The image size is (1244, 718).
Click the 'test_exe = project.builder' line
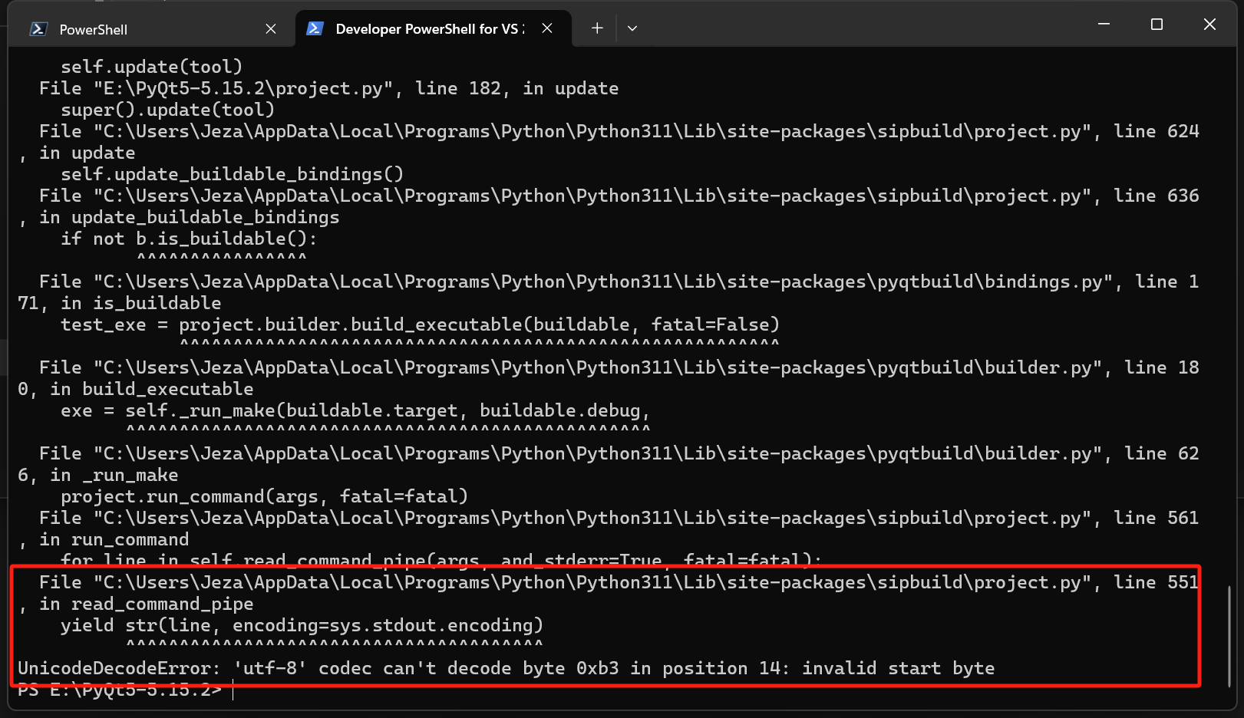tap(420, 325)
